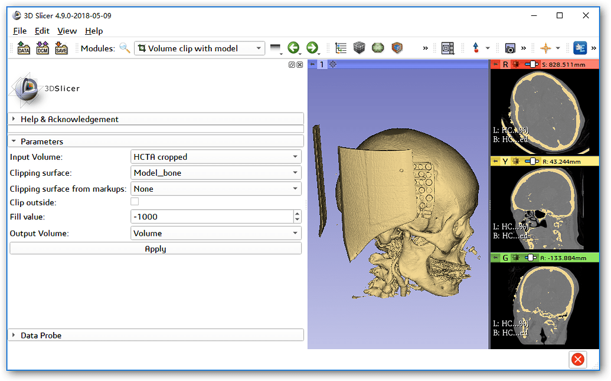Click the Load DICOM (DCM) icon
Image resolution: width=611 pixels, height=381 pixels.
coord(43,48)
